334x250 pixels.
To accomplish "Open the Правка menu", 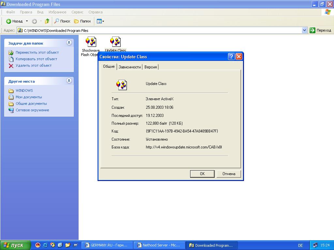I will 26,12.
